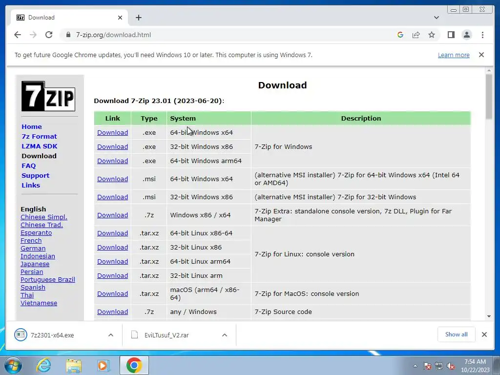
Task: Click the Google icon in address bar
Action: click(x=400, y=35)
